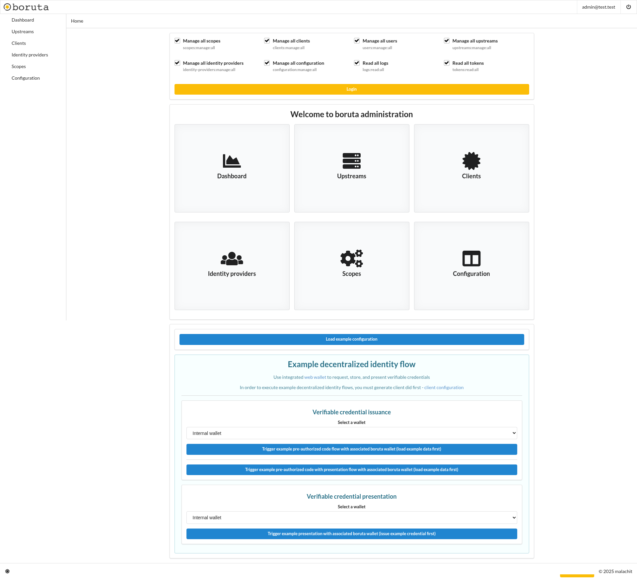
Task: Click the Dashboard card label text
Action: pyautogui.click(x=232, y=176)
